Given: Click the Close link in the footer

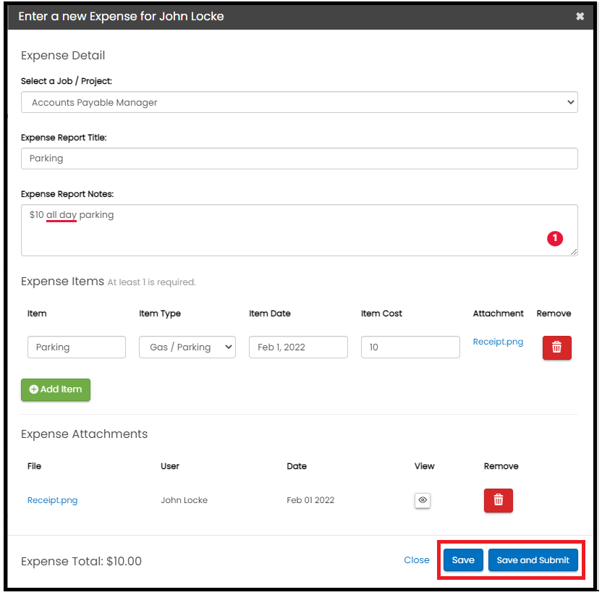Looking at the screenshot, I should coord(417,560).
